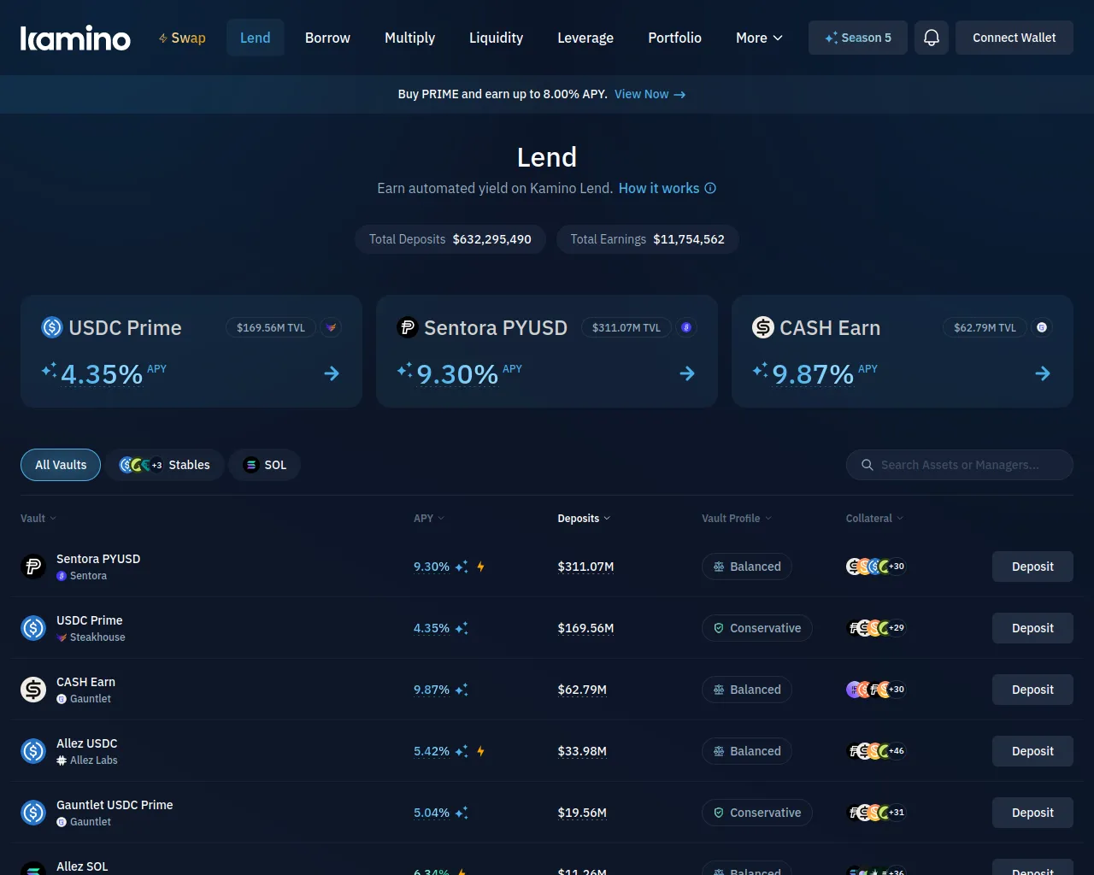
Task: Click the Gauntlet USDC Prime row token icon
Action: click(x=33, y=813)
